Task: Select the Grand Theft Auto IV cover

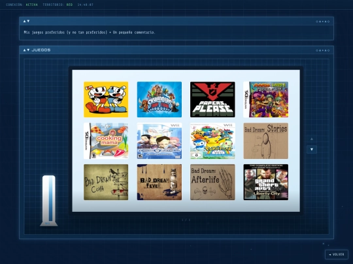Action: 266,182
